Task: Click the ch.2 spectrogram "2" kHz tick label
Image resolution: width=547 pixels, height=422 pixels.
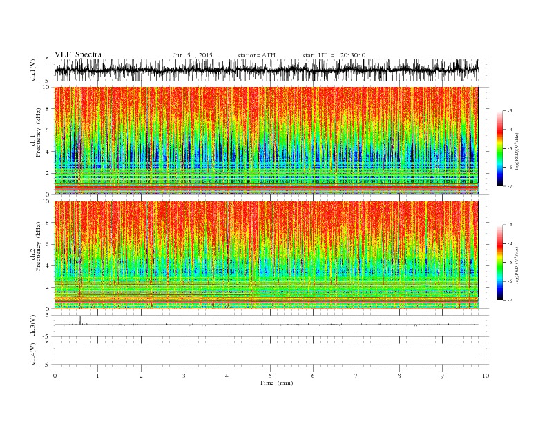Action: coord(48,288)
